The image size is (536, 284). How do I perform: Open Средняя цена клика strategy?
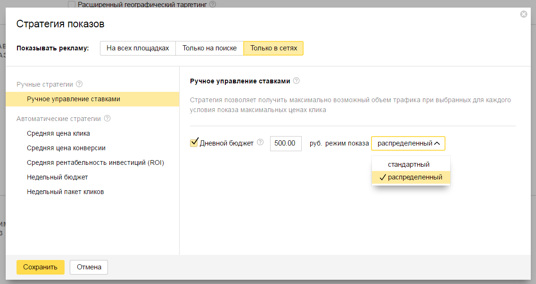click(x=58, y=133)
